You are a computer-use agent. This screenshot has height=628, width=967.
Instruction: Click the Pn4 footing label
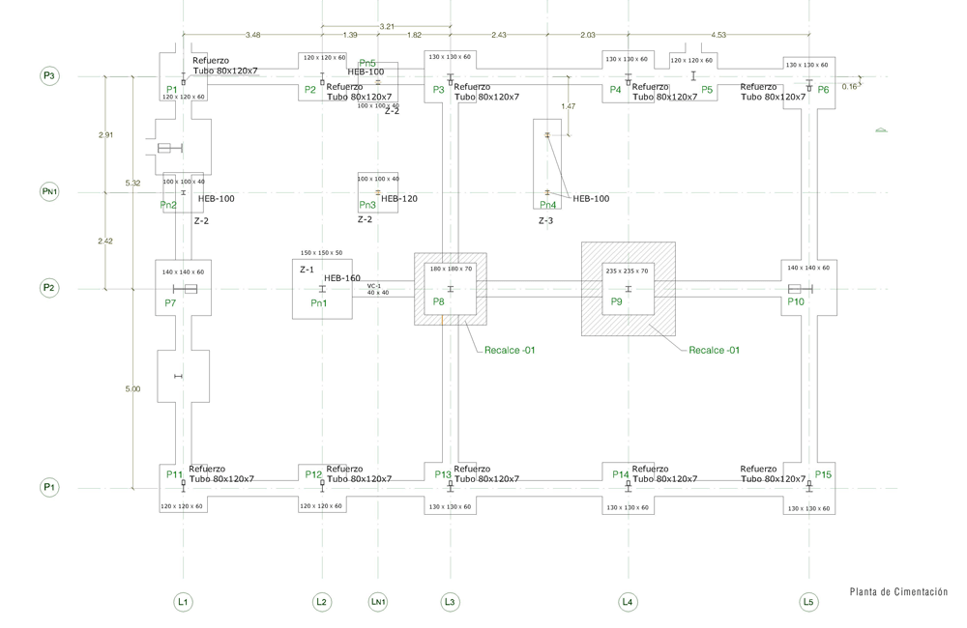(547, 205)
